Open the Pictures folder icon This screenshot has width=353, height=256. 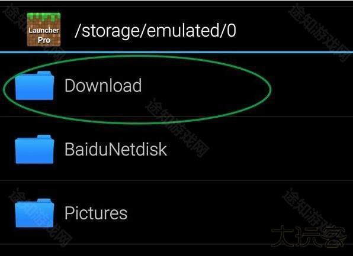point(34,213)
